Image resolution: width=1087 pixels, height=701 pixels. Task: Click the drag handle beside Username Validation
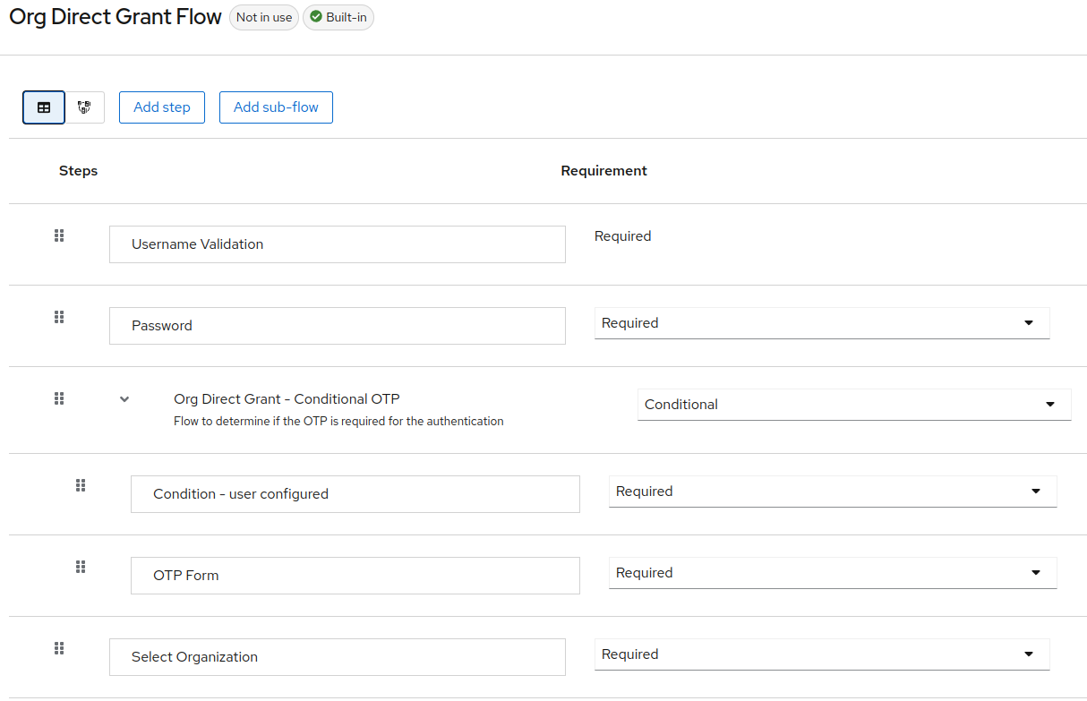coord(59,235)
